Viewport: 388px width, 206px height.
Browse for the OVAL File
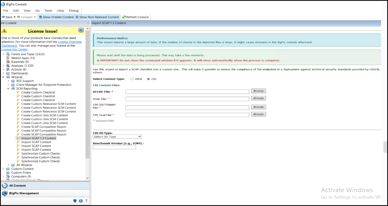258,98
